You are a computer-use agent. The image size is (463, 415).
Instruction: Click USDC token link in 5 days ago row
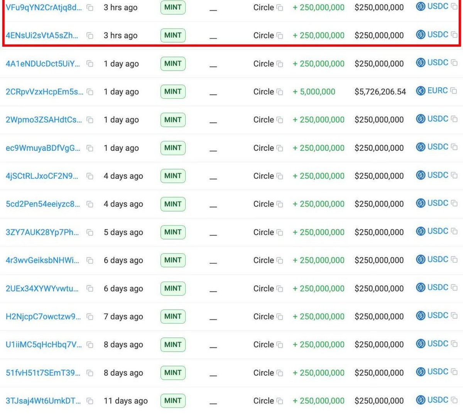coord(438,231)
